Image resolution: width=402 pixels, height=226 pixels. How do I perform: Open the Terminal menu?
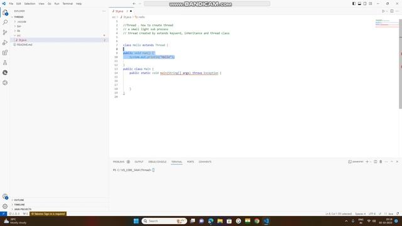click(68, 4)
